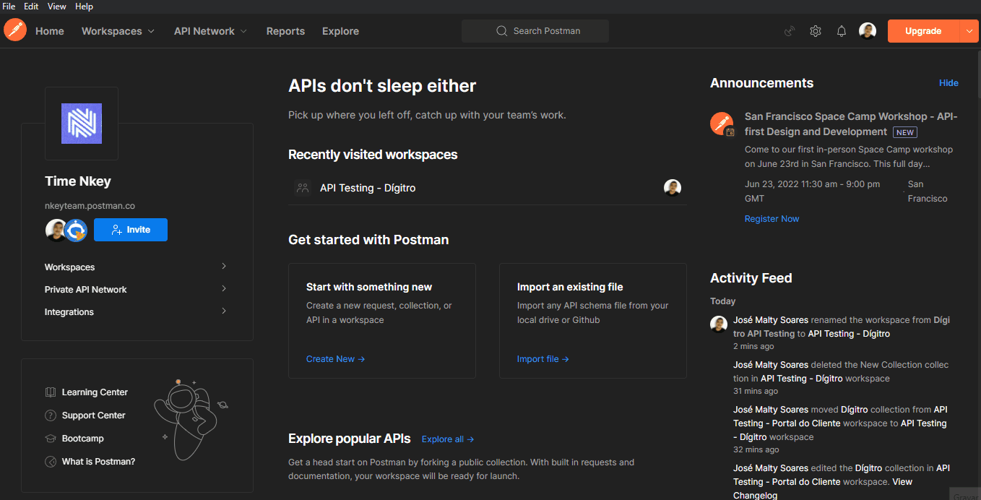Open the user profile avatar in header

click(x=868, y=31)
